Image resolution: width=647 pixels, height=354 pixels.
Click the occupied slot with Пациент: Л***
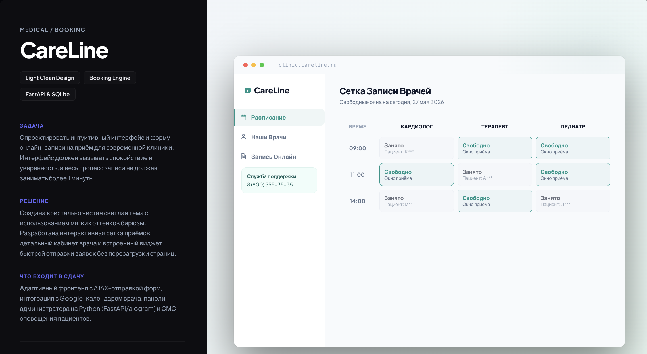(x=573, y=201)
